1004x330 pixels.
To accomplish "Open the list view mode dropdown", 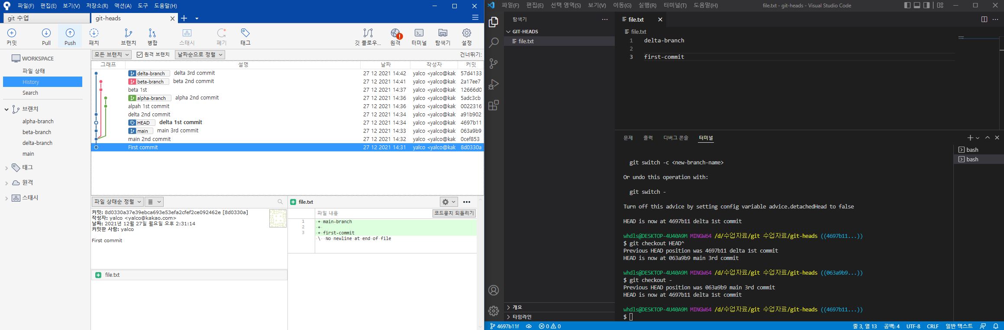I will [x=154, y=202].
